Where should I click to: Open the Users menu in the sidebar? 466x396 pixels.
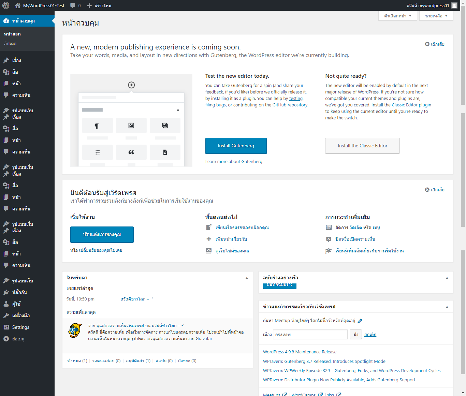pos(16,304)
